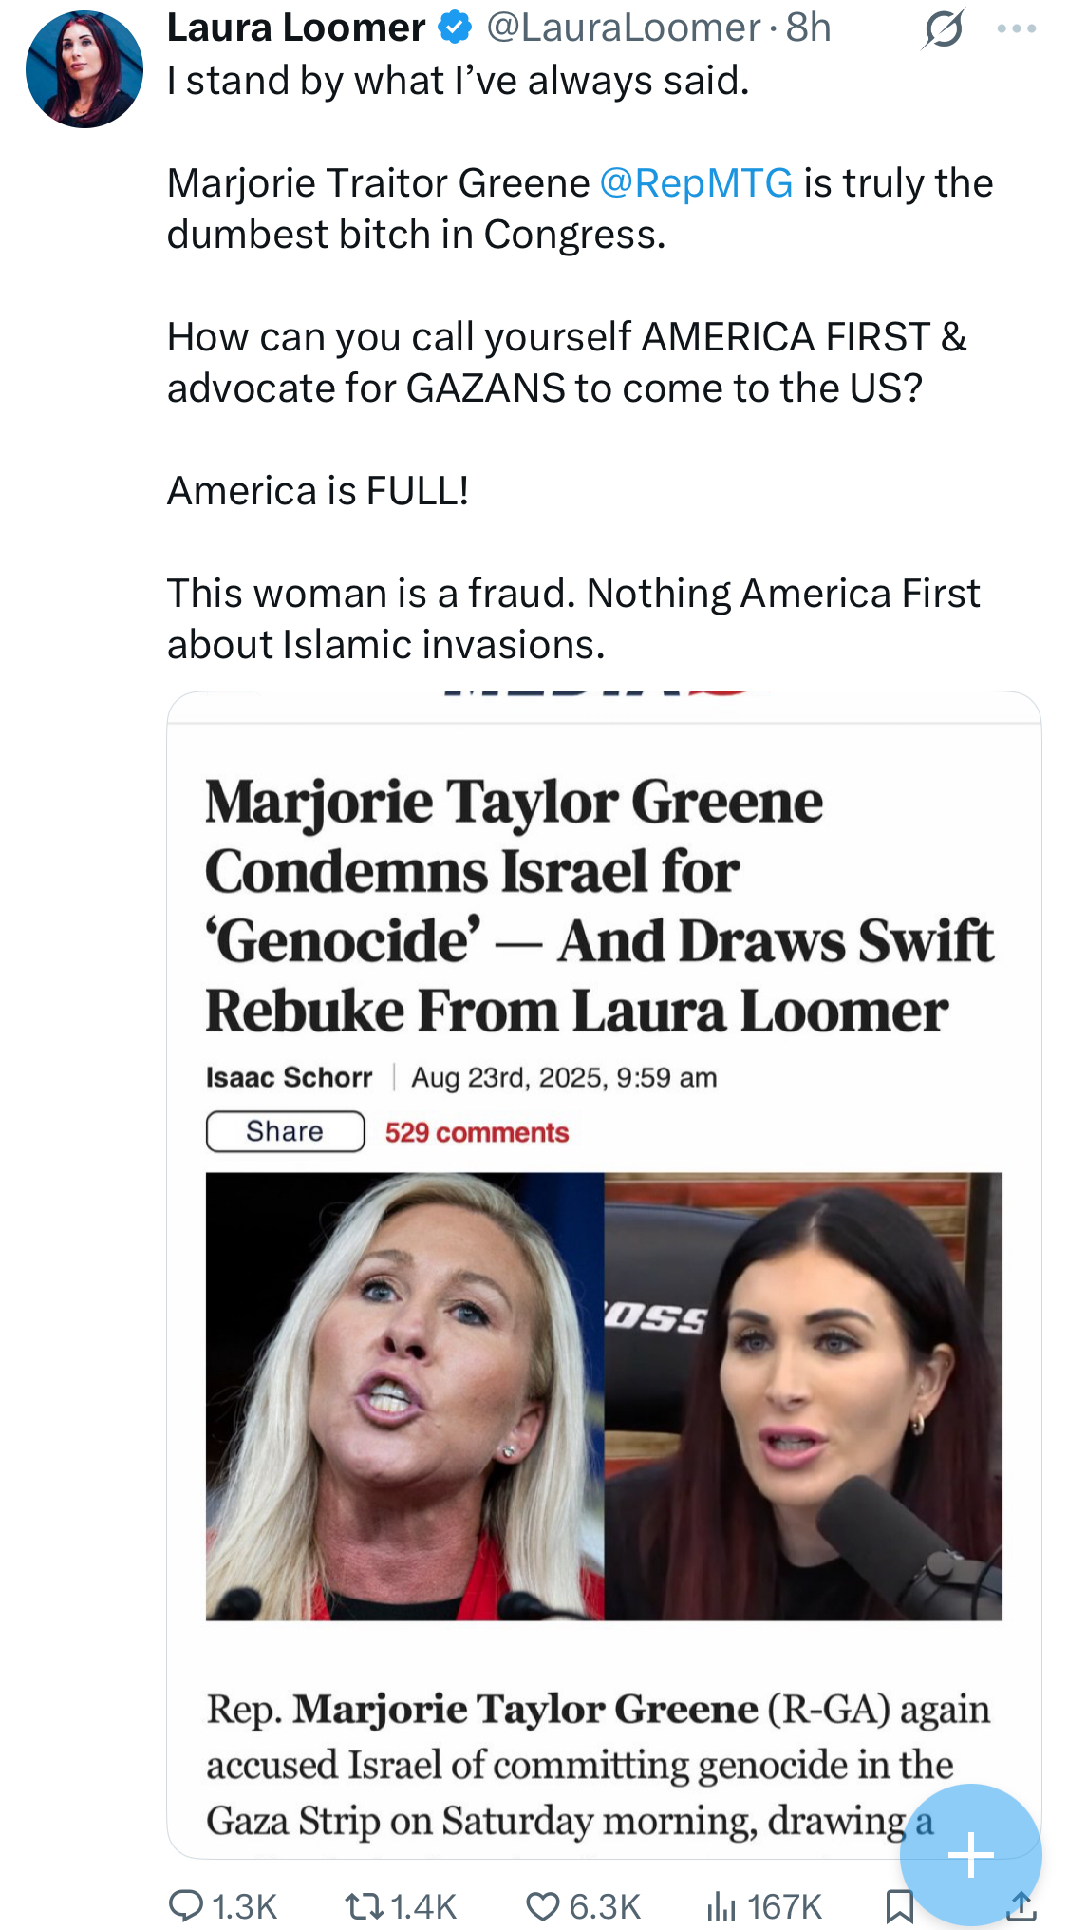This screenshot has height=1930, width=1068.
Task: Tap the side-by-side photo of two women
Action: pos(604,1396)
